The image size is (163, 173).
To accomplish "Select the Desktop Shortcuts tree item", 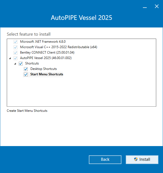I will click(43, 69).
